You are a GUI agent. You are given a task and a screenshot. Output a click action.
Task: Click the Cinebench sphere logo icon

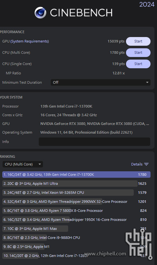point(40,13)
